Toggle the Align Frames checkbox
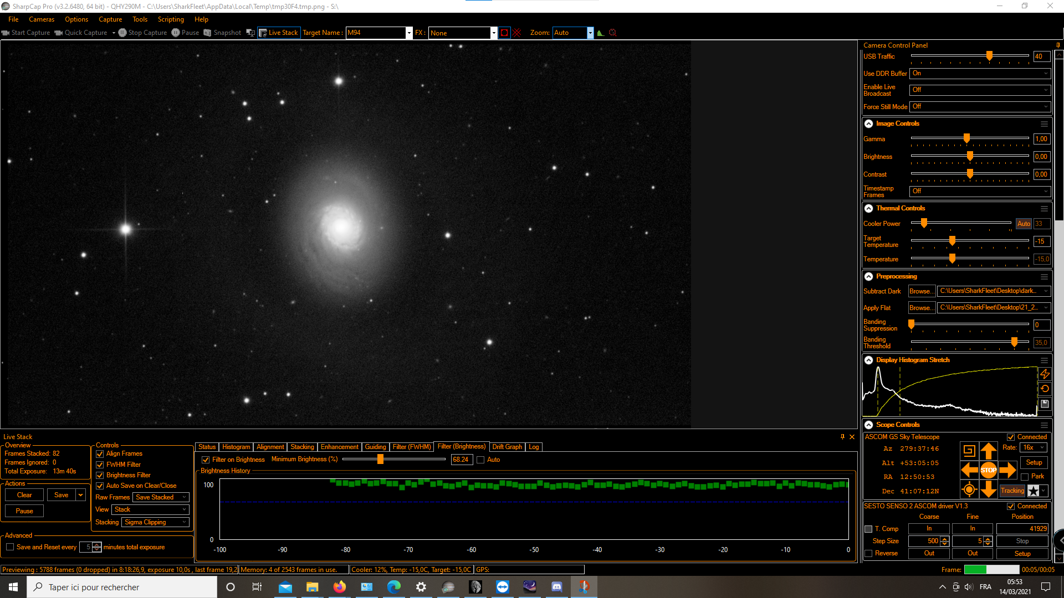The height and width of the screenshot is (598, 1064). 100,454
